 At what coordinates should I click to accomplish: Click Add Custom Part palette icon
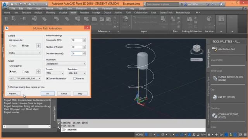(x=215, y=49)
